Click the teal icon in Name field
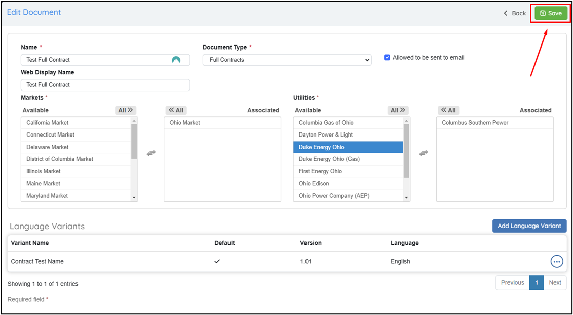Image resolution: width=573 pixels, height=315 pixels. point(176,60)
